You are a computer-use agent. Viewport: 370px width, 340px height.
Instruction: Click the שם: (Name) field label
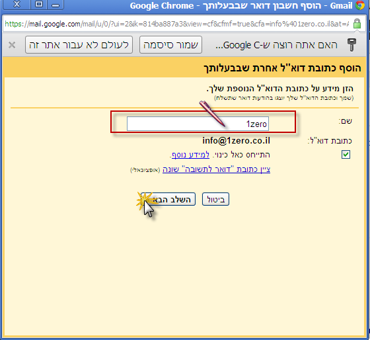[x=346, y=121]
